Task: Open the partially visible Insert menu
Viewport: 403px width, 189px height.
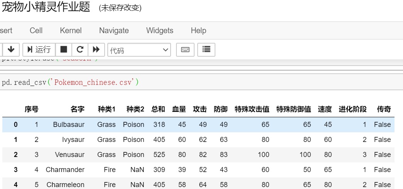Action: (x=6, y=30)
